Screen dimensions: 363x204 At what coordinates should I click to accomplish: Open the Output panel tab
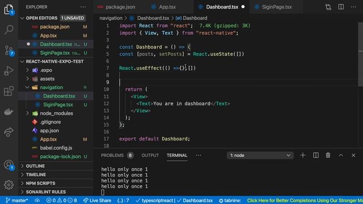point(150,155)
